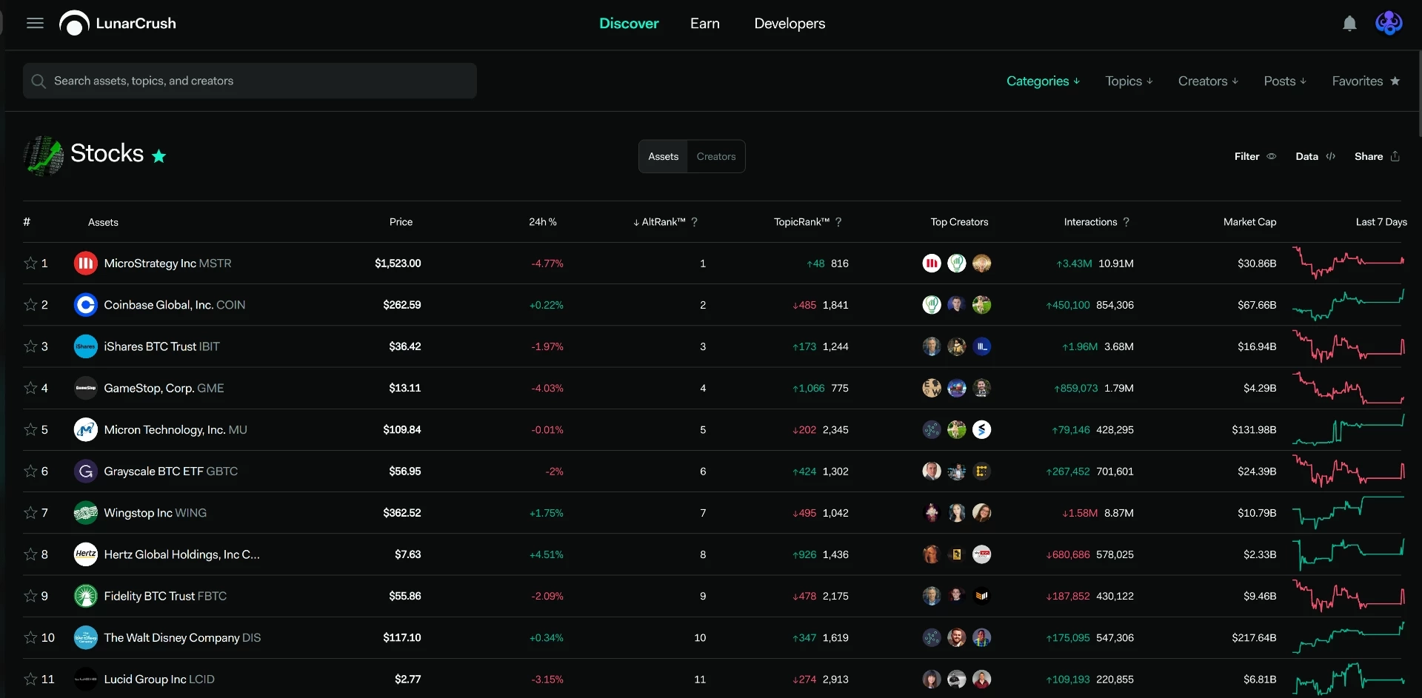Open the user profile avatar
The width and height of the screenshot is (1422, 698).
1389,23
